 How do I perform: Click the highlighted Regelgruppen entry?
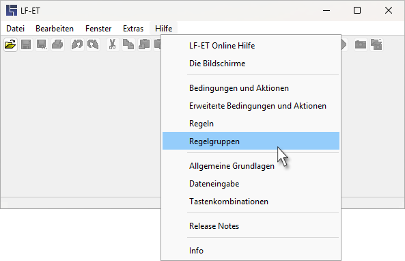click(x=251, y=141)
